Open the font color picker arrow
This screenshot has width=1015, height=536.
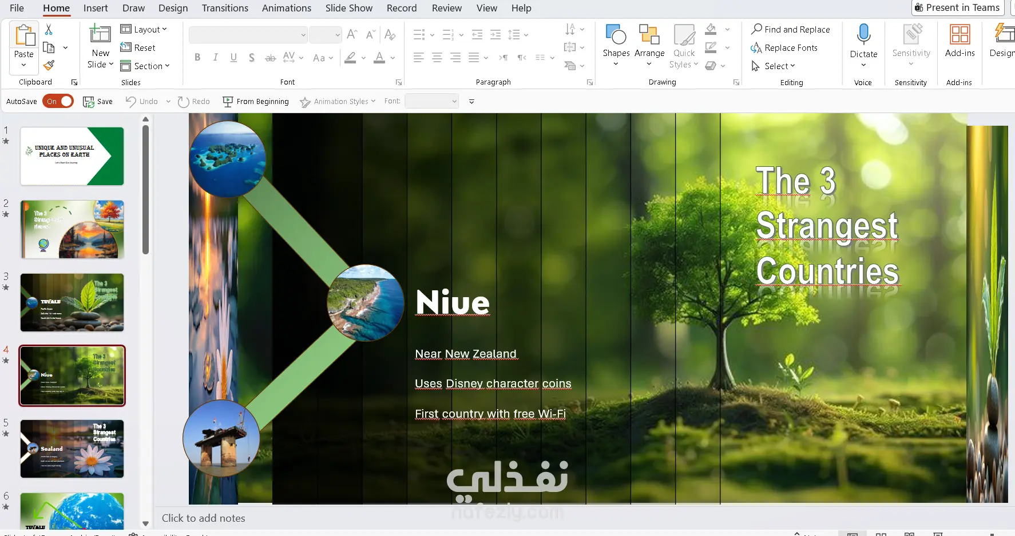(x=393, y=58)
